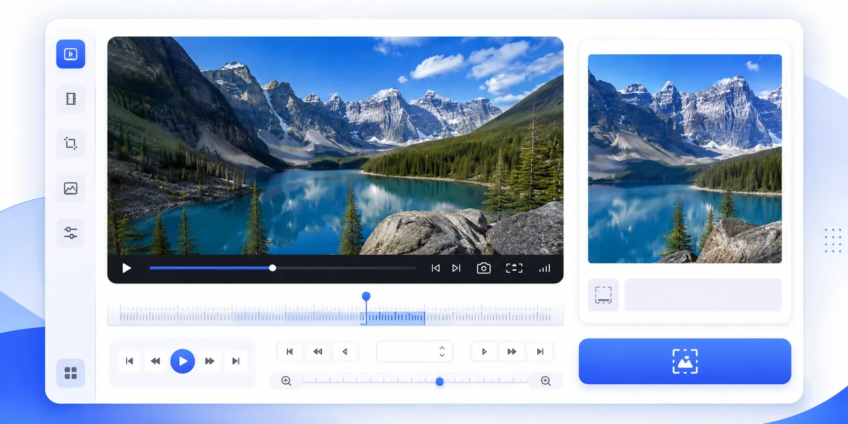Click the volume bars icon in player
848x424 pixels.
coord(544,268)
